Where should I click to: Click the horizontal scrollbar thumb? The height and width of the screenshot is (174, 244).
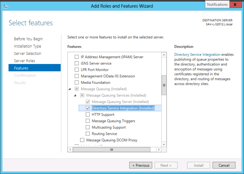tap(112, 150)
